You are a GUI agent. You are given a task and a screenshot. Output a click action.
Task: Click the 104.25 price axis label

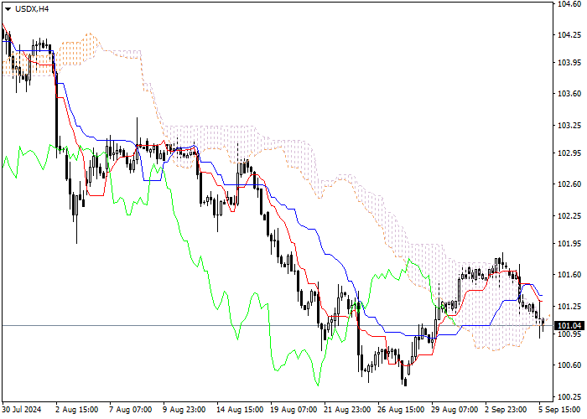point(569,35)
